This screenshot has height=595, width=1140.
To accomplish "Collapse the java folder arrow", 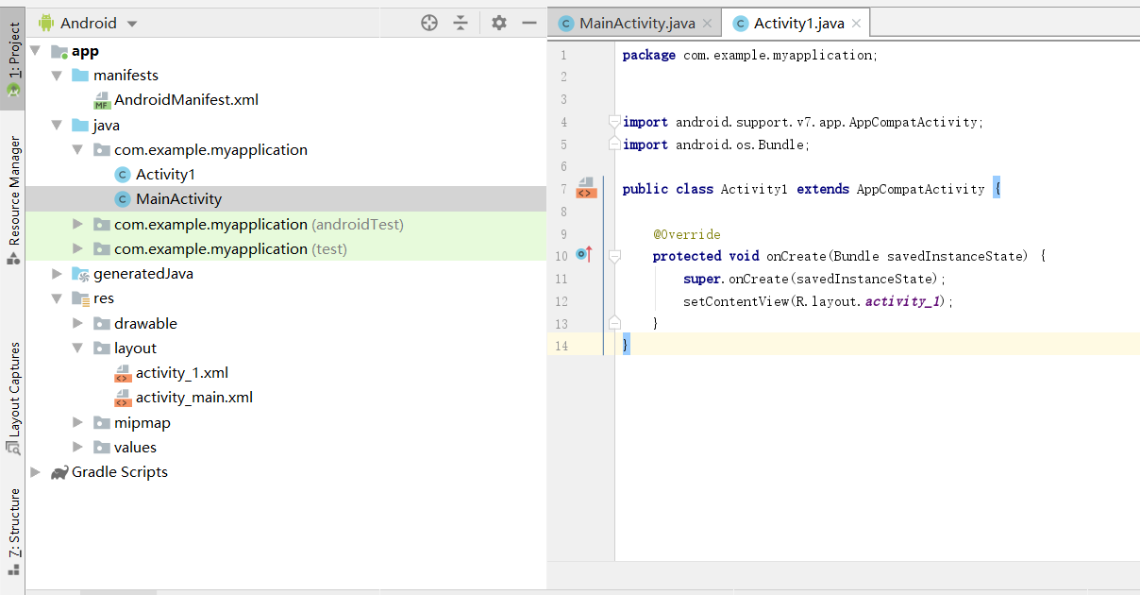I will pyautogui.click(x=57, y=125).
